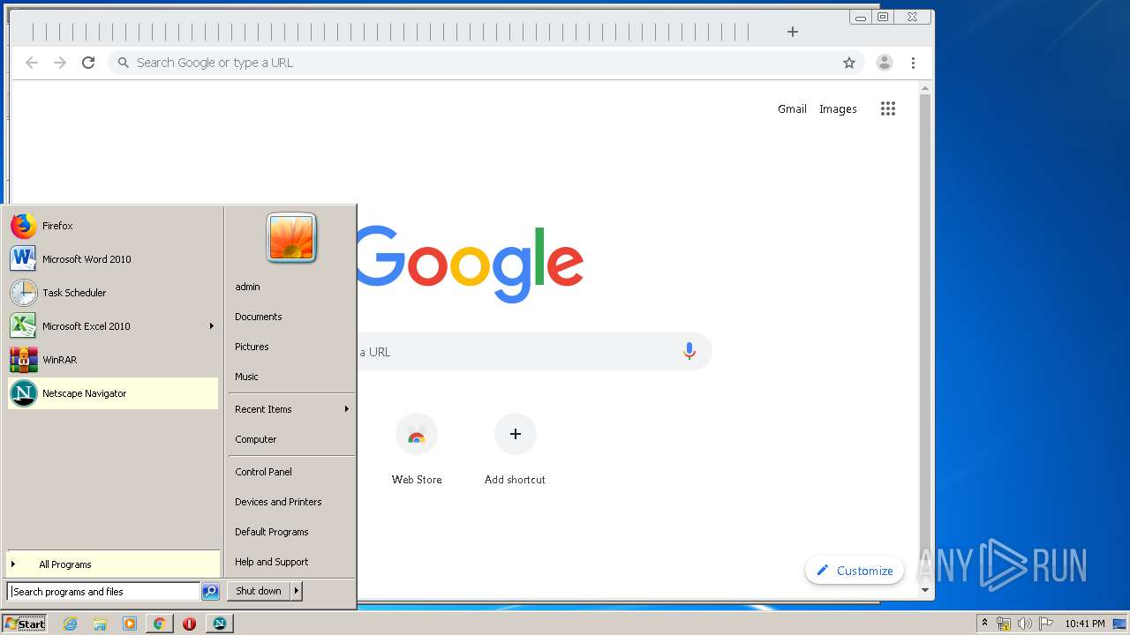The image size is (1130, 635).
Task: Open Opera from taskbar
Action: click(189, 624)
